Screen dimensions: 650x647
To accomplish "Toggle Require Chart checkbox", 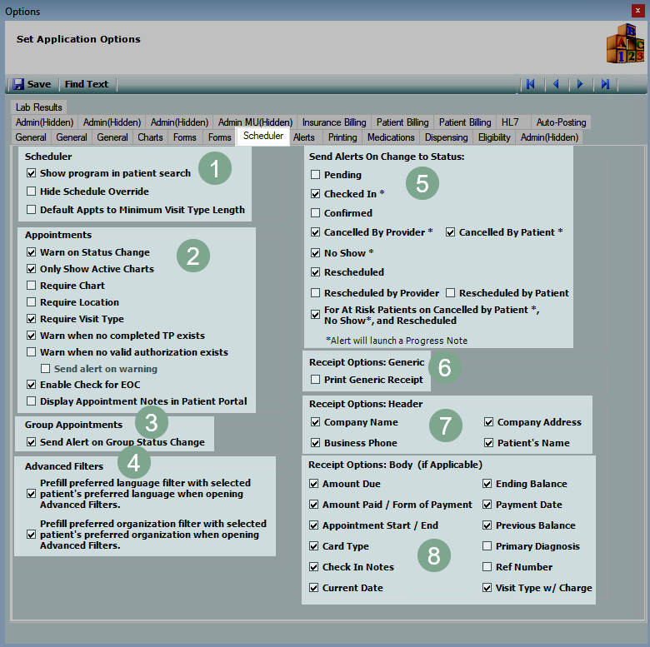I will pyautogui.click(x=32, y=286).
